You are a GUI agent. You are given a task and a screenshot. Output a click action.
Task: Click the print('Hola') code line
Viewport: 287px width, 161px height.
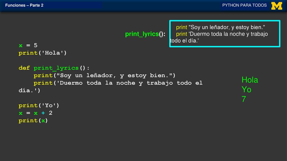[43, 53]
